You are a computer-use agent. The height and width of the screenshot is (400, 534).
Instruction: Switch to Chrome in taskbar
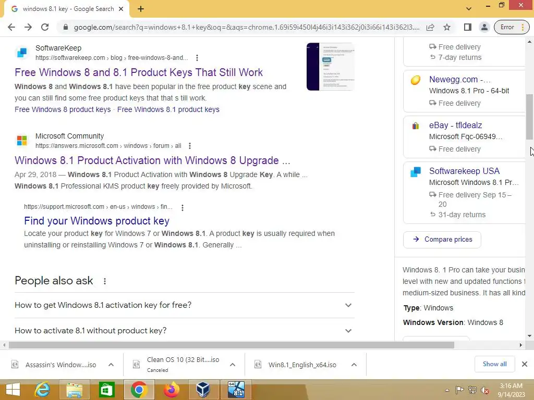click(x=139, y=390)
